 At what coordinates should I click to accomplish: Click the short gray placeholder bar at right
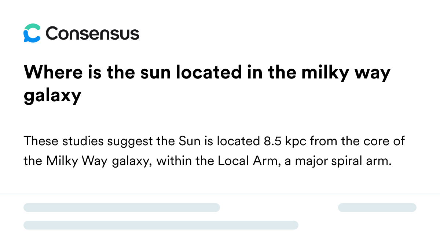tap(377, 208)
